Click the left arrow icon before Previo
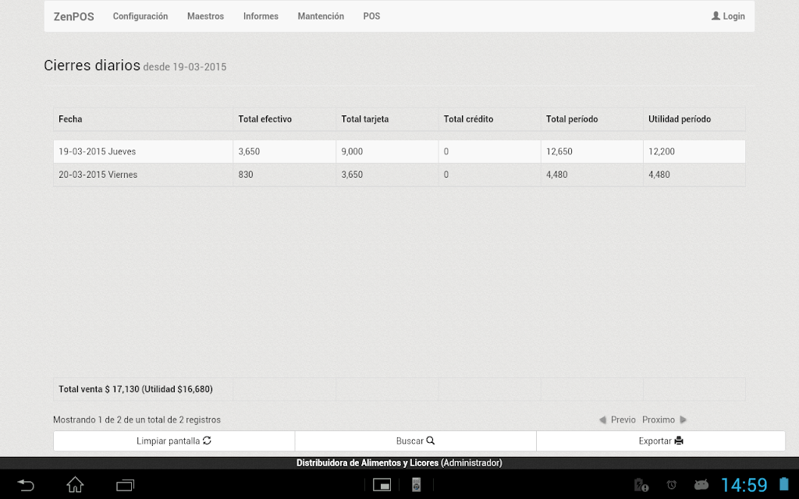This screenshot has height=499, width=799. point(602,420)
